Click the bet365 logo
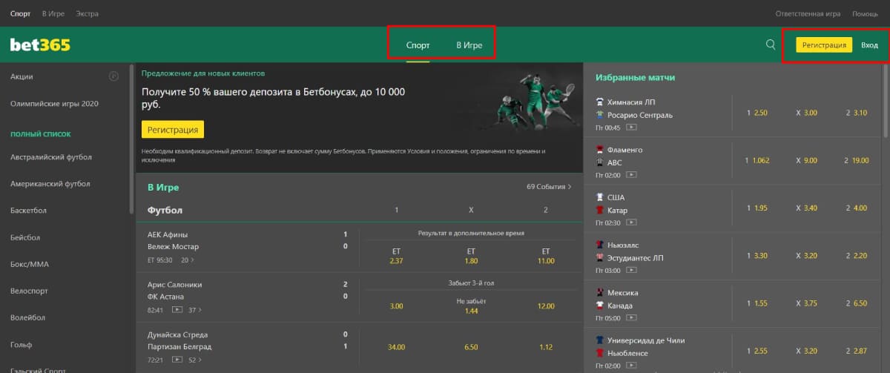 tap(40, 45)
